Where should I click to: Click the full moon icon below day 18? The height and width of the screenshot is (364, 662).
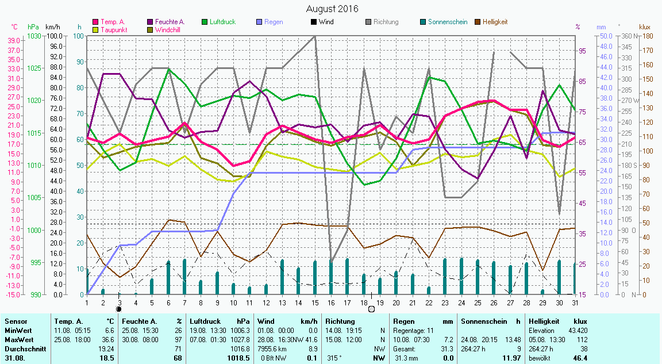[x=371, y=309]
